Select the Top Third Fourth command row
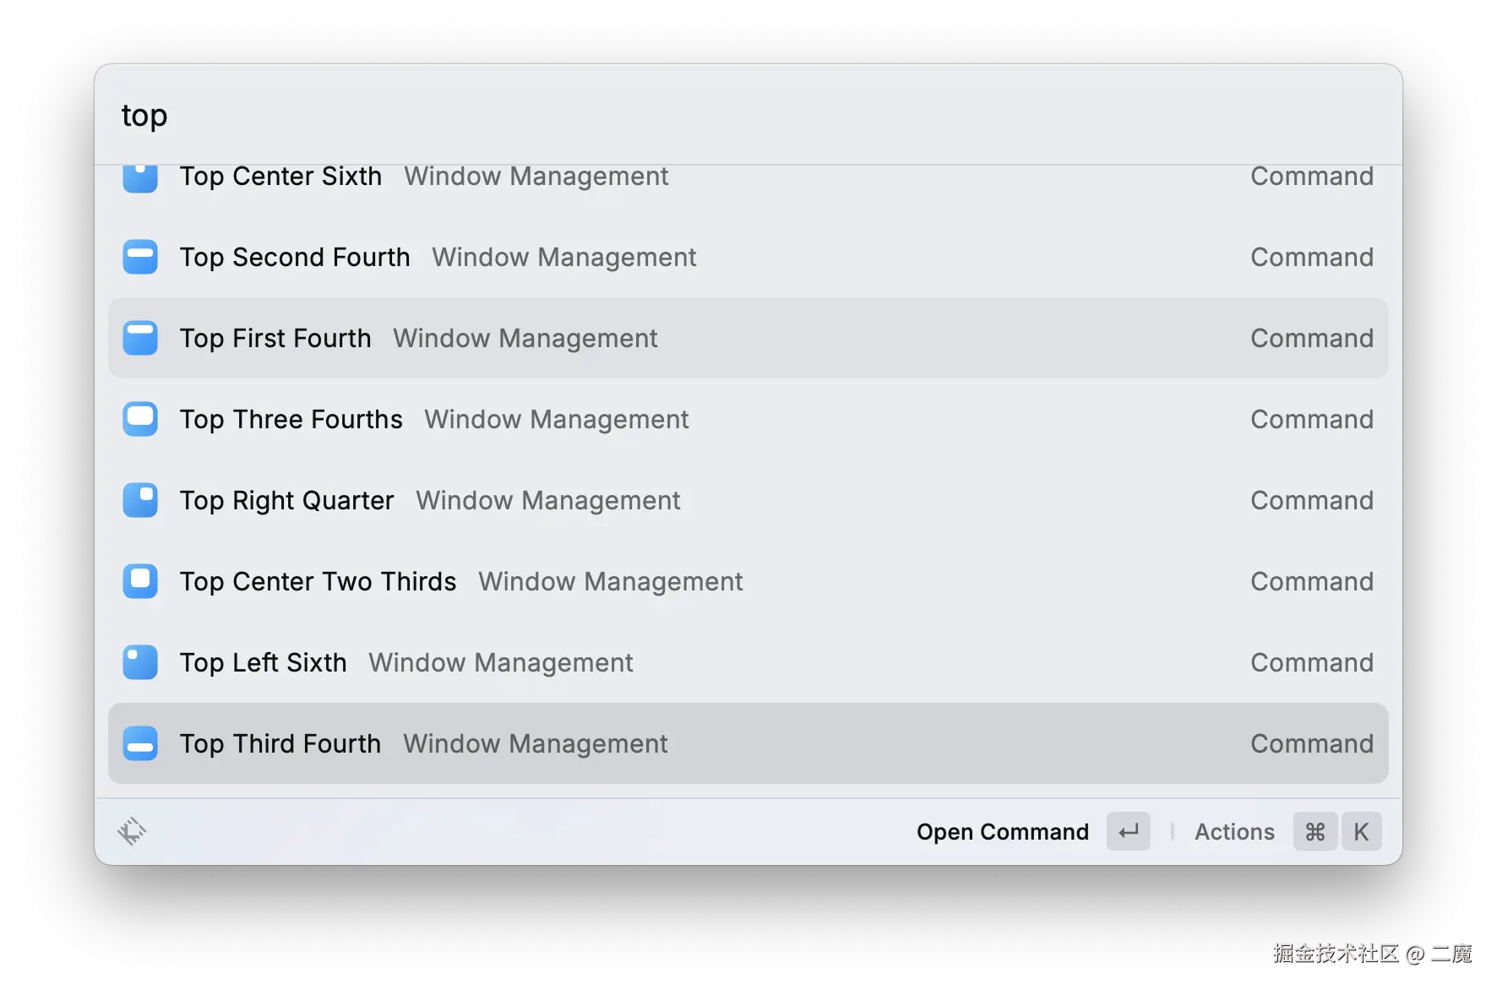 coord(591,743)
